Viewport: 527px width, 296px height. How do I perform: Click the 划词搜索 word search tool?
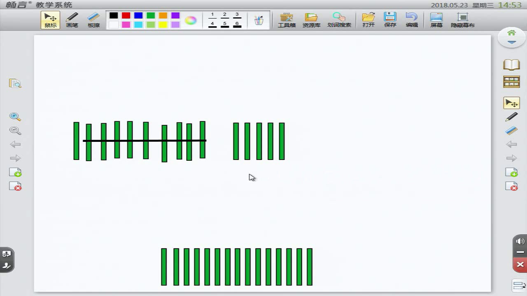tap(339, 19)
